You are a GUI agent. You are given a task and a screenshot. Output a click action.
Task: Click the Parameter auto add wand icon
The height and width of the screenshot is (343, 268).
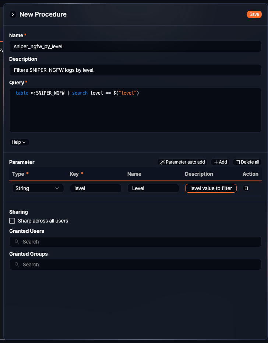coord(163,162)
